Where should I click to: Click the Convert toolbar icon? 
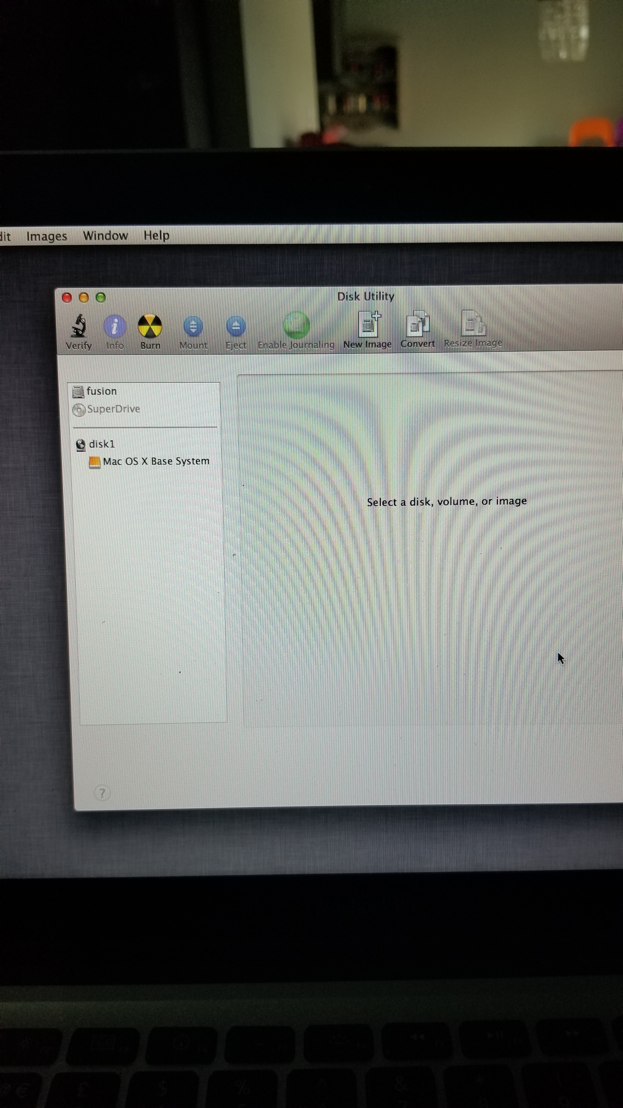coord(418,324)
